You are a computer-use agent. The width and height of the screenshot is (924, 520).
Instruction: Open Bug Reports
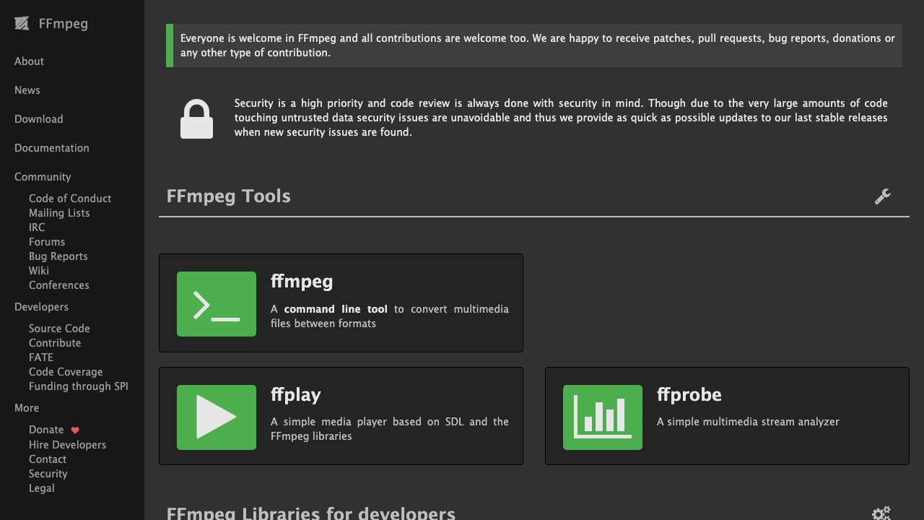point(58,256)
